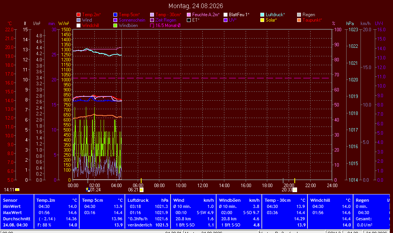
Task: Click the sunrise icon beside 06:21
Action: (x=141, y=190)
